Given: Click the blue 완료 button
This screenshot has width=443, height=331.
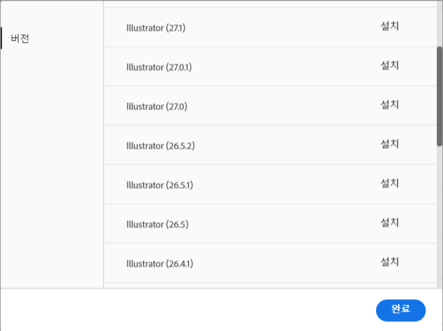Looking at the screenshot, I should click(401, 310).
